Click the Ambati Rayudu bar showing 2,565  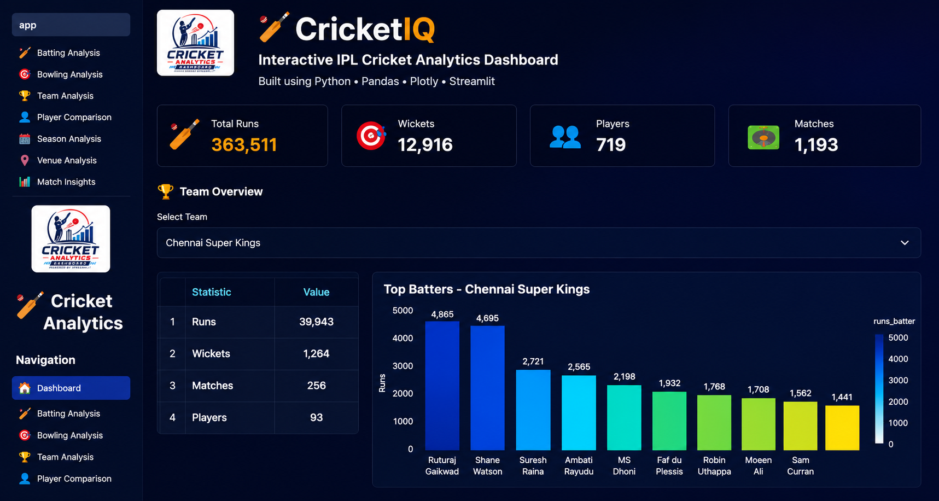(579, 412)
